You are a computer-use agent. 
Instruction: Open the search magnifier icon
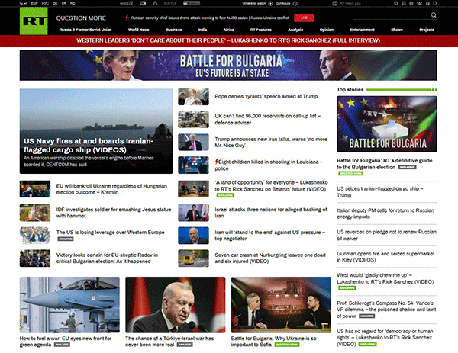point(432,17)
